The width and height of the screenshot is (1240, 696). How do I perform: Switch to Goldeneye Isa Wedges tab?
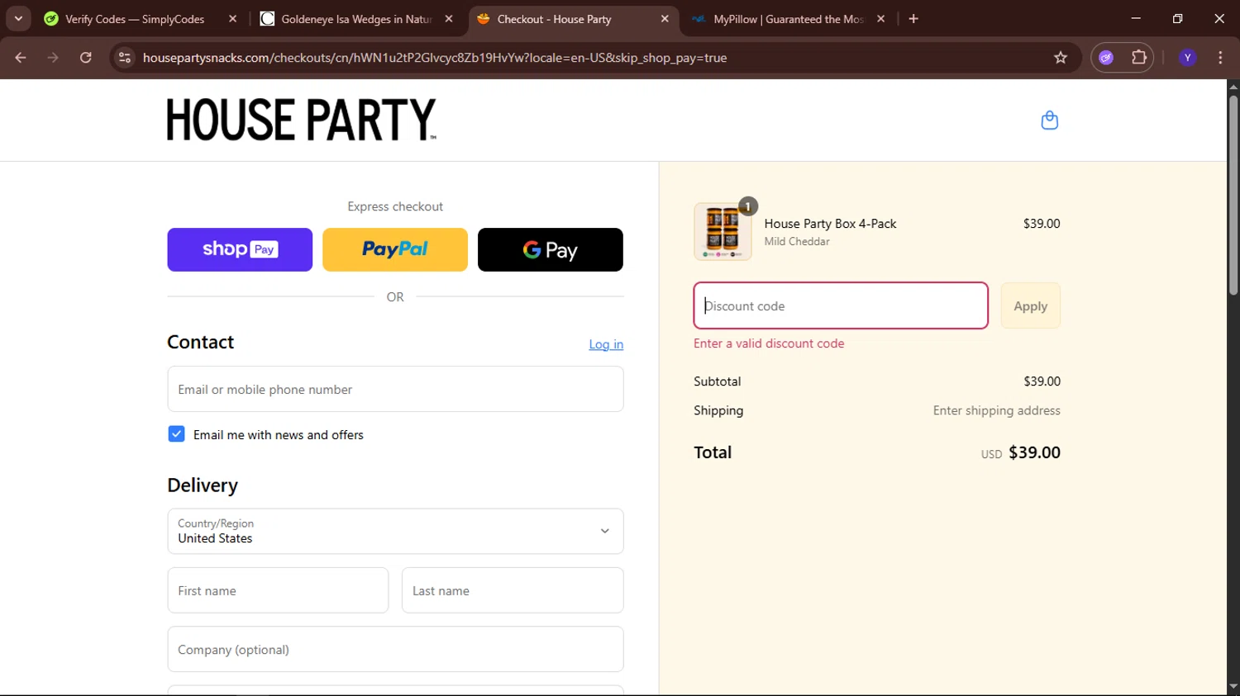pyautogui.click(x=357, y=19)
